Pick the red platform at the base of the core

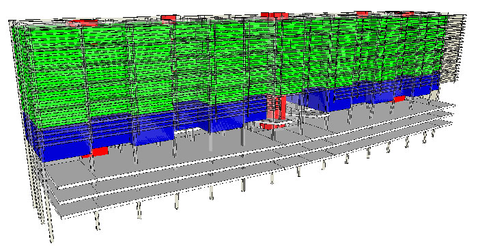click(x=272, y=126)
